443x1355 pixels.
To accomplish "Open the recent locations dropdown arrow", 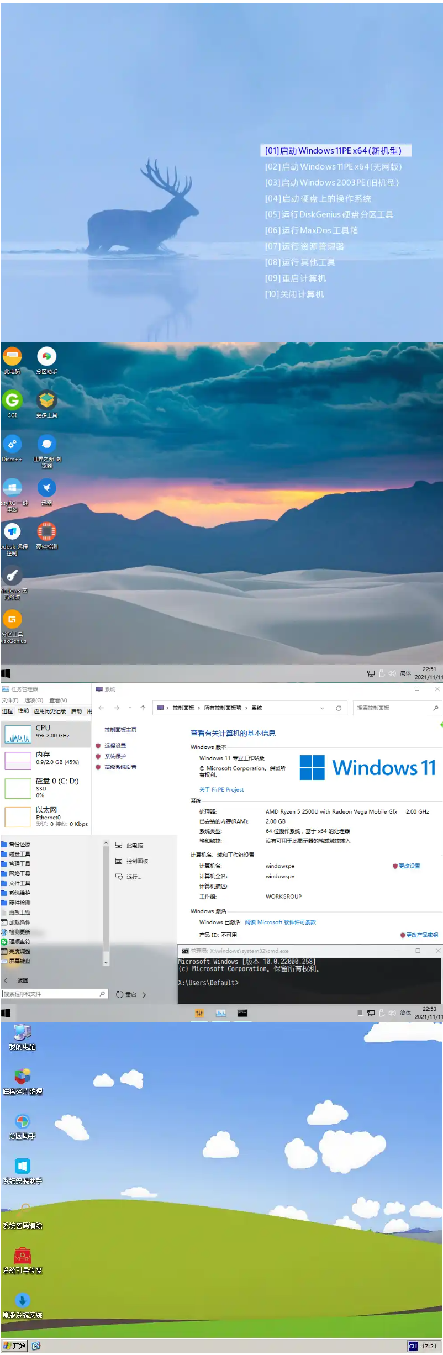I will (x=130, y=708).
